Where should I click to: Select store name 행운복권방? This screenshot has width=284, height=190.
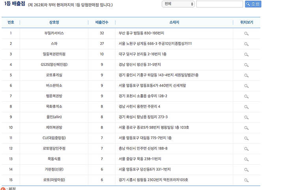point(54,96)
